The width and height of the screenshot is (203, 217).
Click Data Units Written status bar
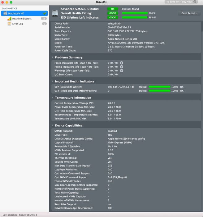tap(159, 87)
